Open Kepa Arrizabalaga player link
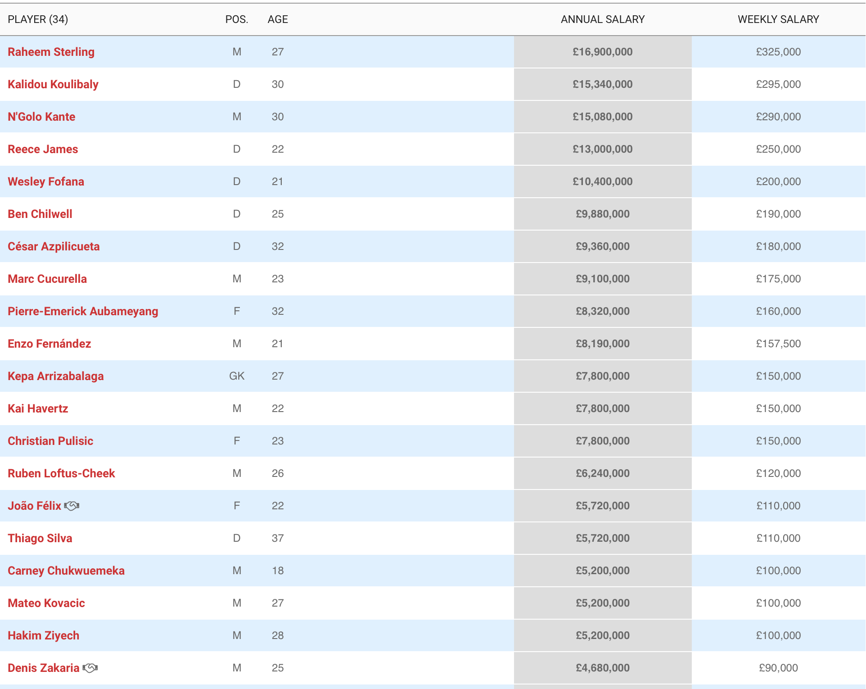The height and width of the screenshot is (689, 866). pyautogui.click(x=56, y=376)
